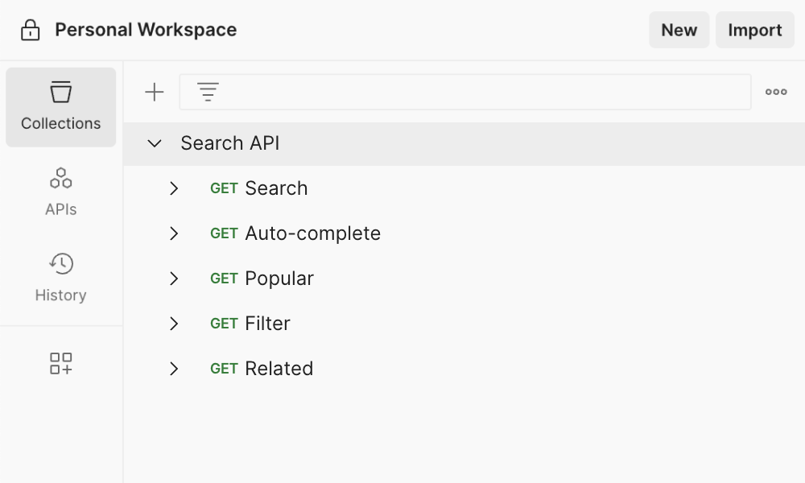
Task: Expand the Auto-complete request chevron
Action: click(174, 233)
